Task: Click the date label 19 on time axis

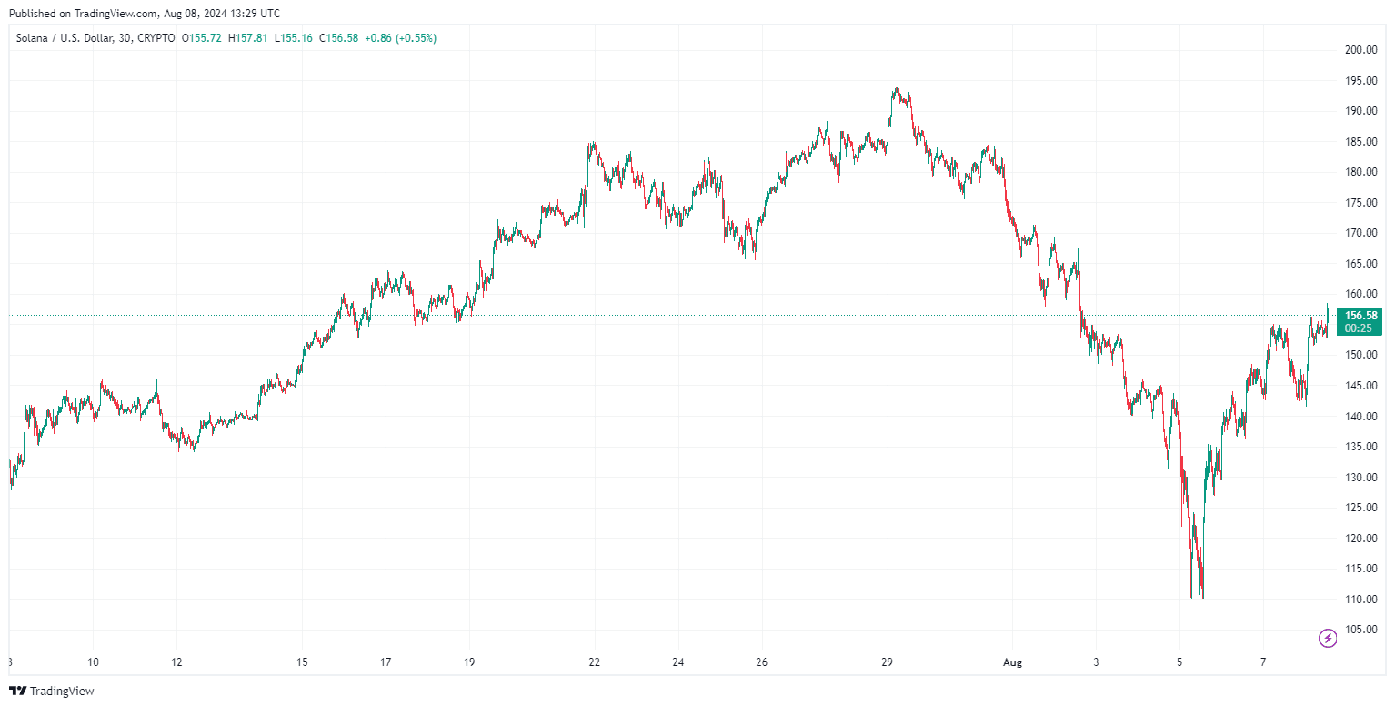Action: (469, 662)
